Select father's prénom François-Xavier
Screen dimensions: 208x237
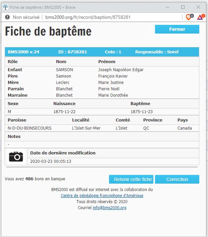tap(113, 76)
